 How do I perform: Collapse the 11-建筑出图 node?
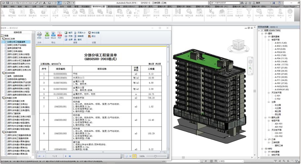click(x=265, y=117)
